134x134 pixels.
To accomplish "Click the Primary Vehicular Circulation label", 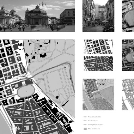I will pos(95,117).
